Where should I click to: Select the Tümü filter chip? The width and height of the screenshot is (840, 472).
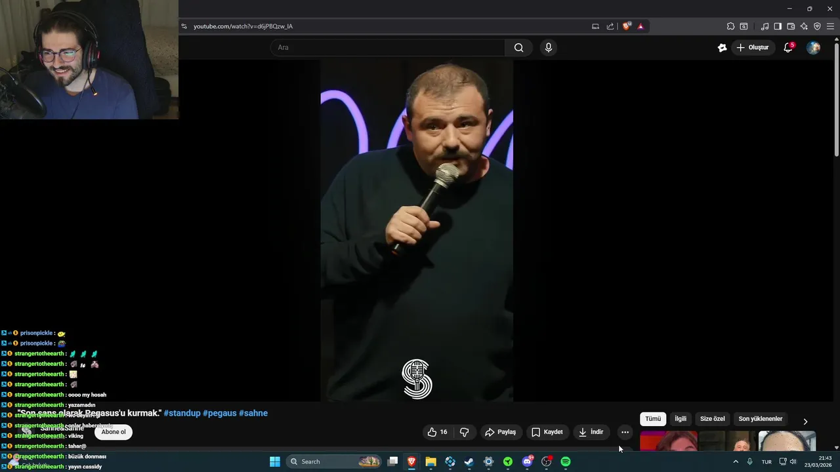pos(653,419)
